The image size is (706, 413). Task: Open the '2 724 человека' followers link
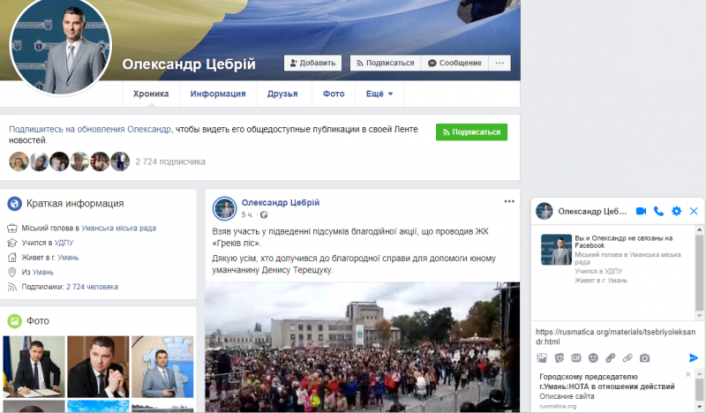coord(93,287)
